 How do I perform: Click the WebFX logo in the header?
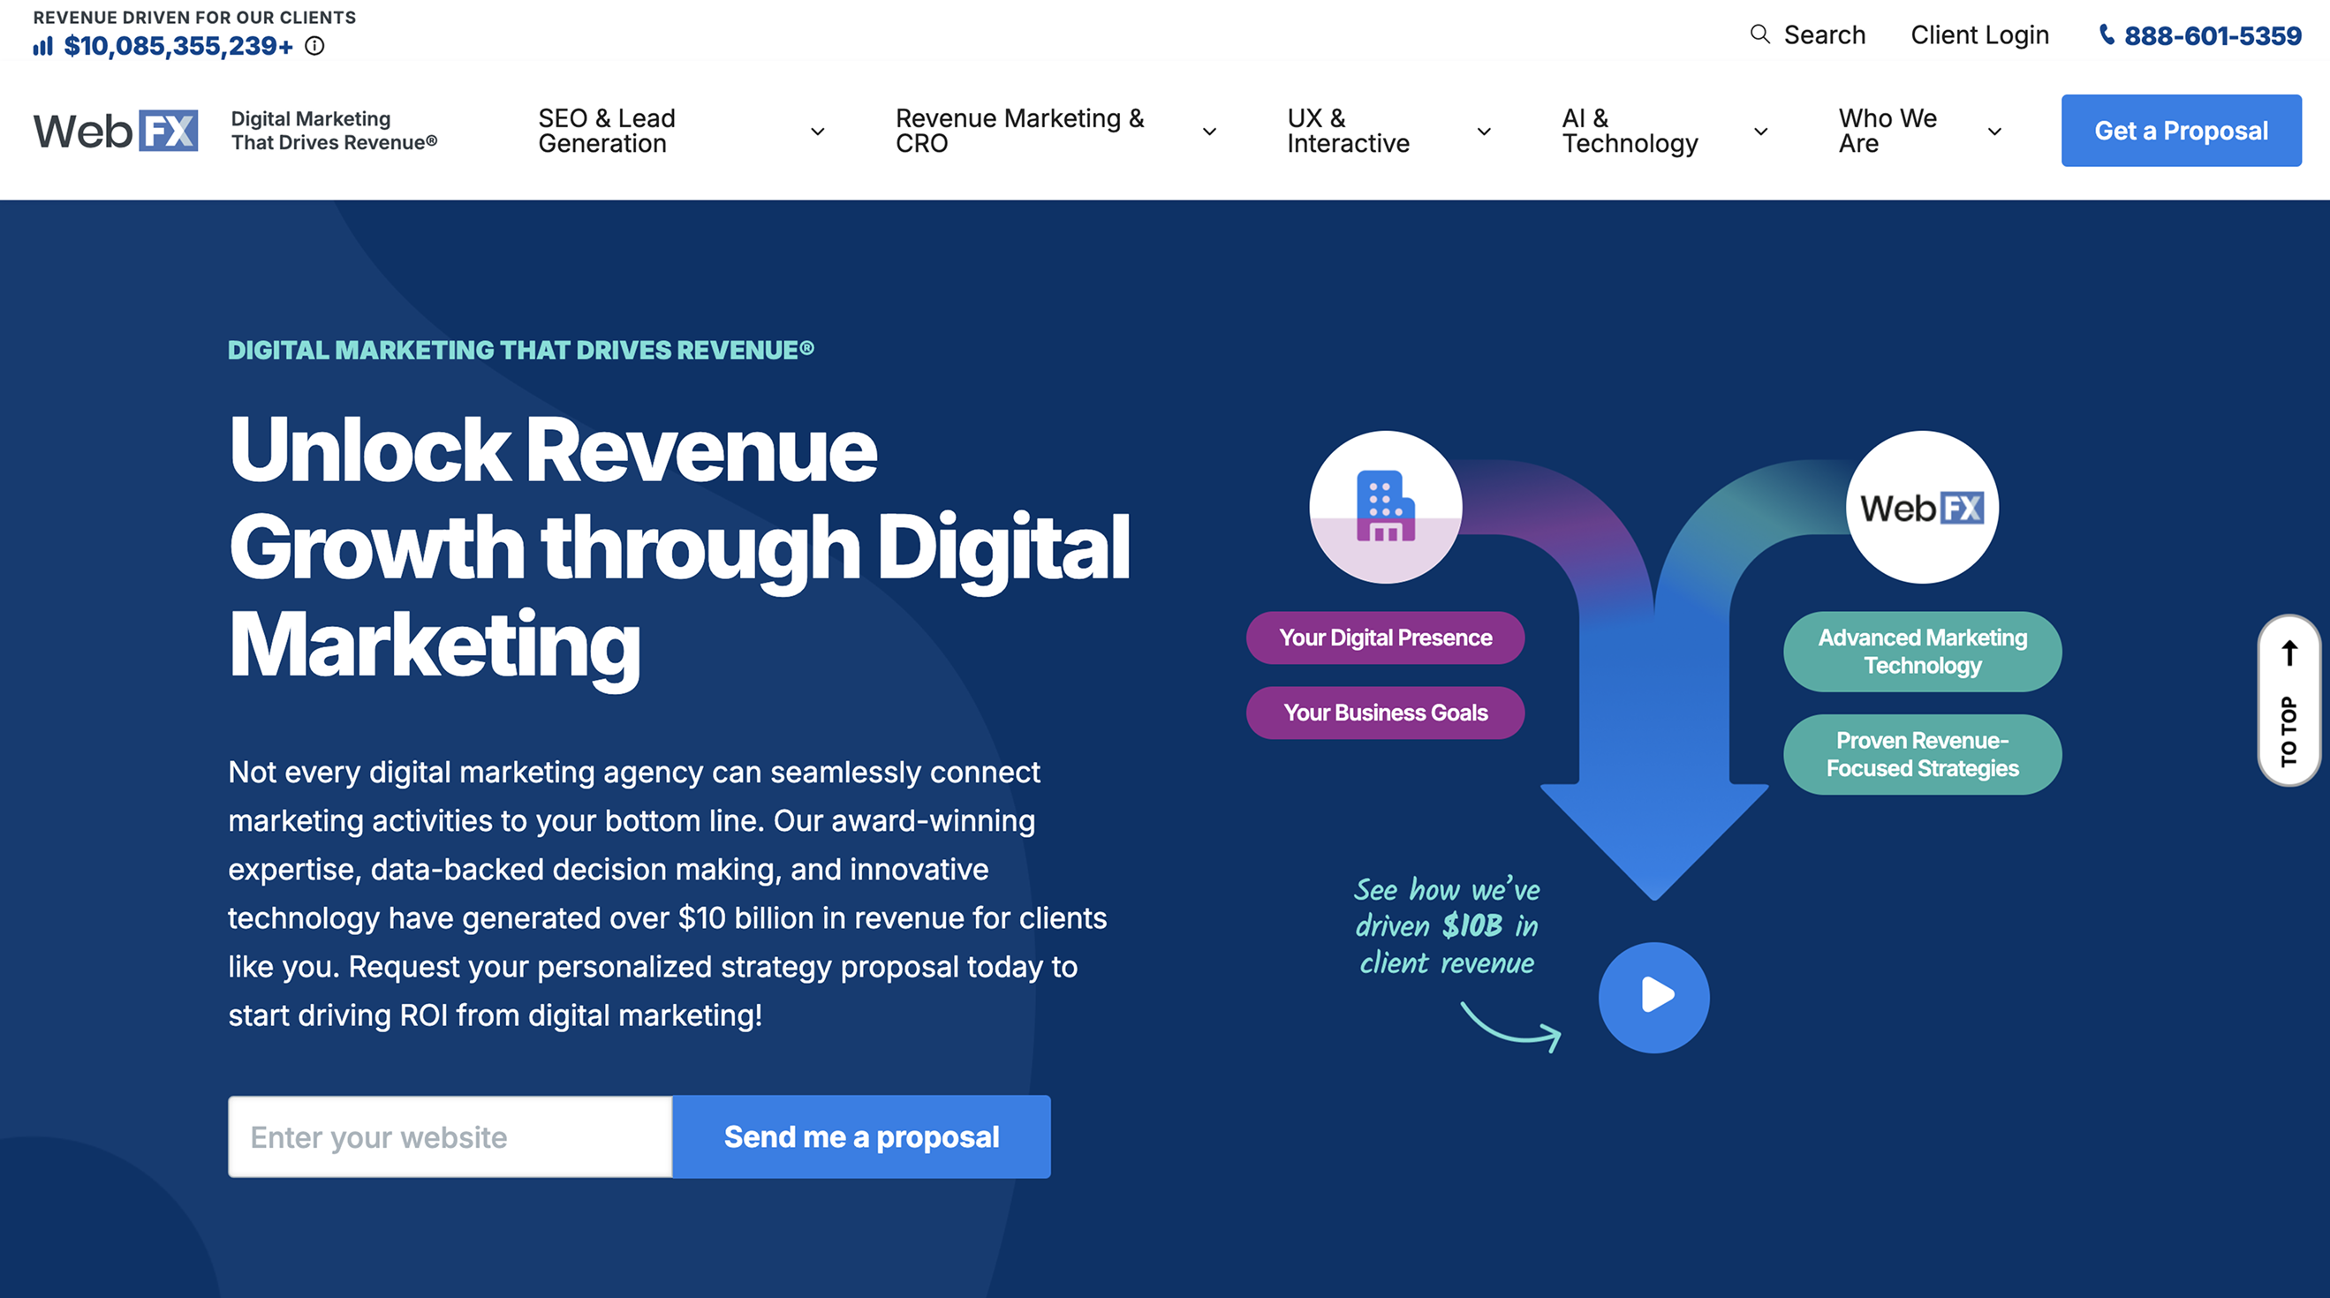(x=116, y=132)
